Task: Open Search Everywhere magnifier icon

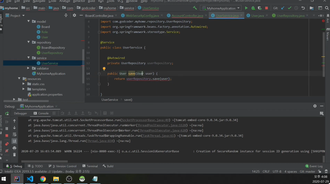Action: point(327,8)
